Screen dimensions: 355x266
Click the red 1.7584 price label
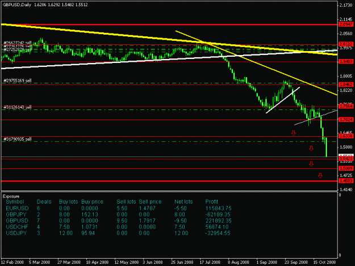pyautogui.click(x=346, y=106)
